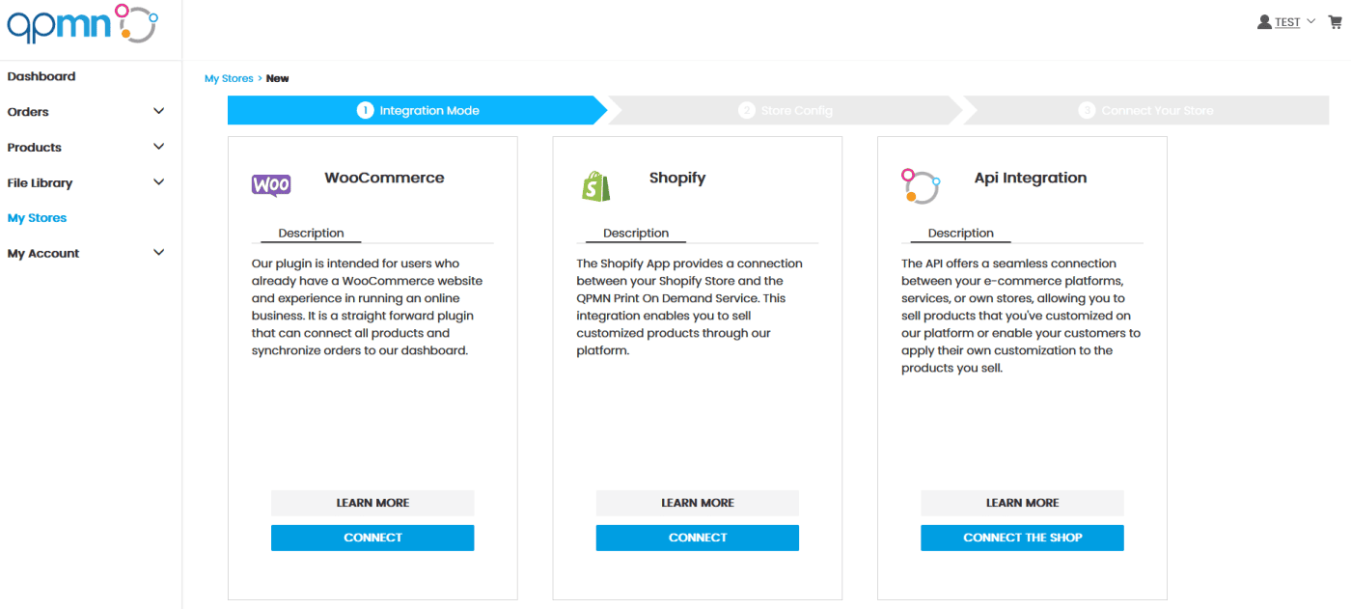Click the Shopify bag logo
Viewport: 1351px width, 609px height.
596,185
